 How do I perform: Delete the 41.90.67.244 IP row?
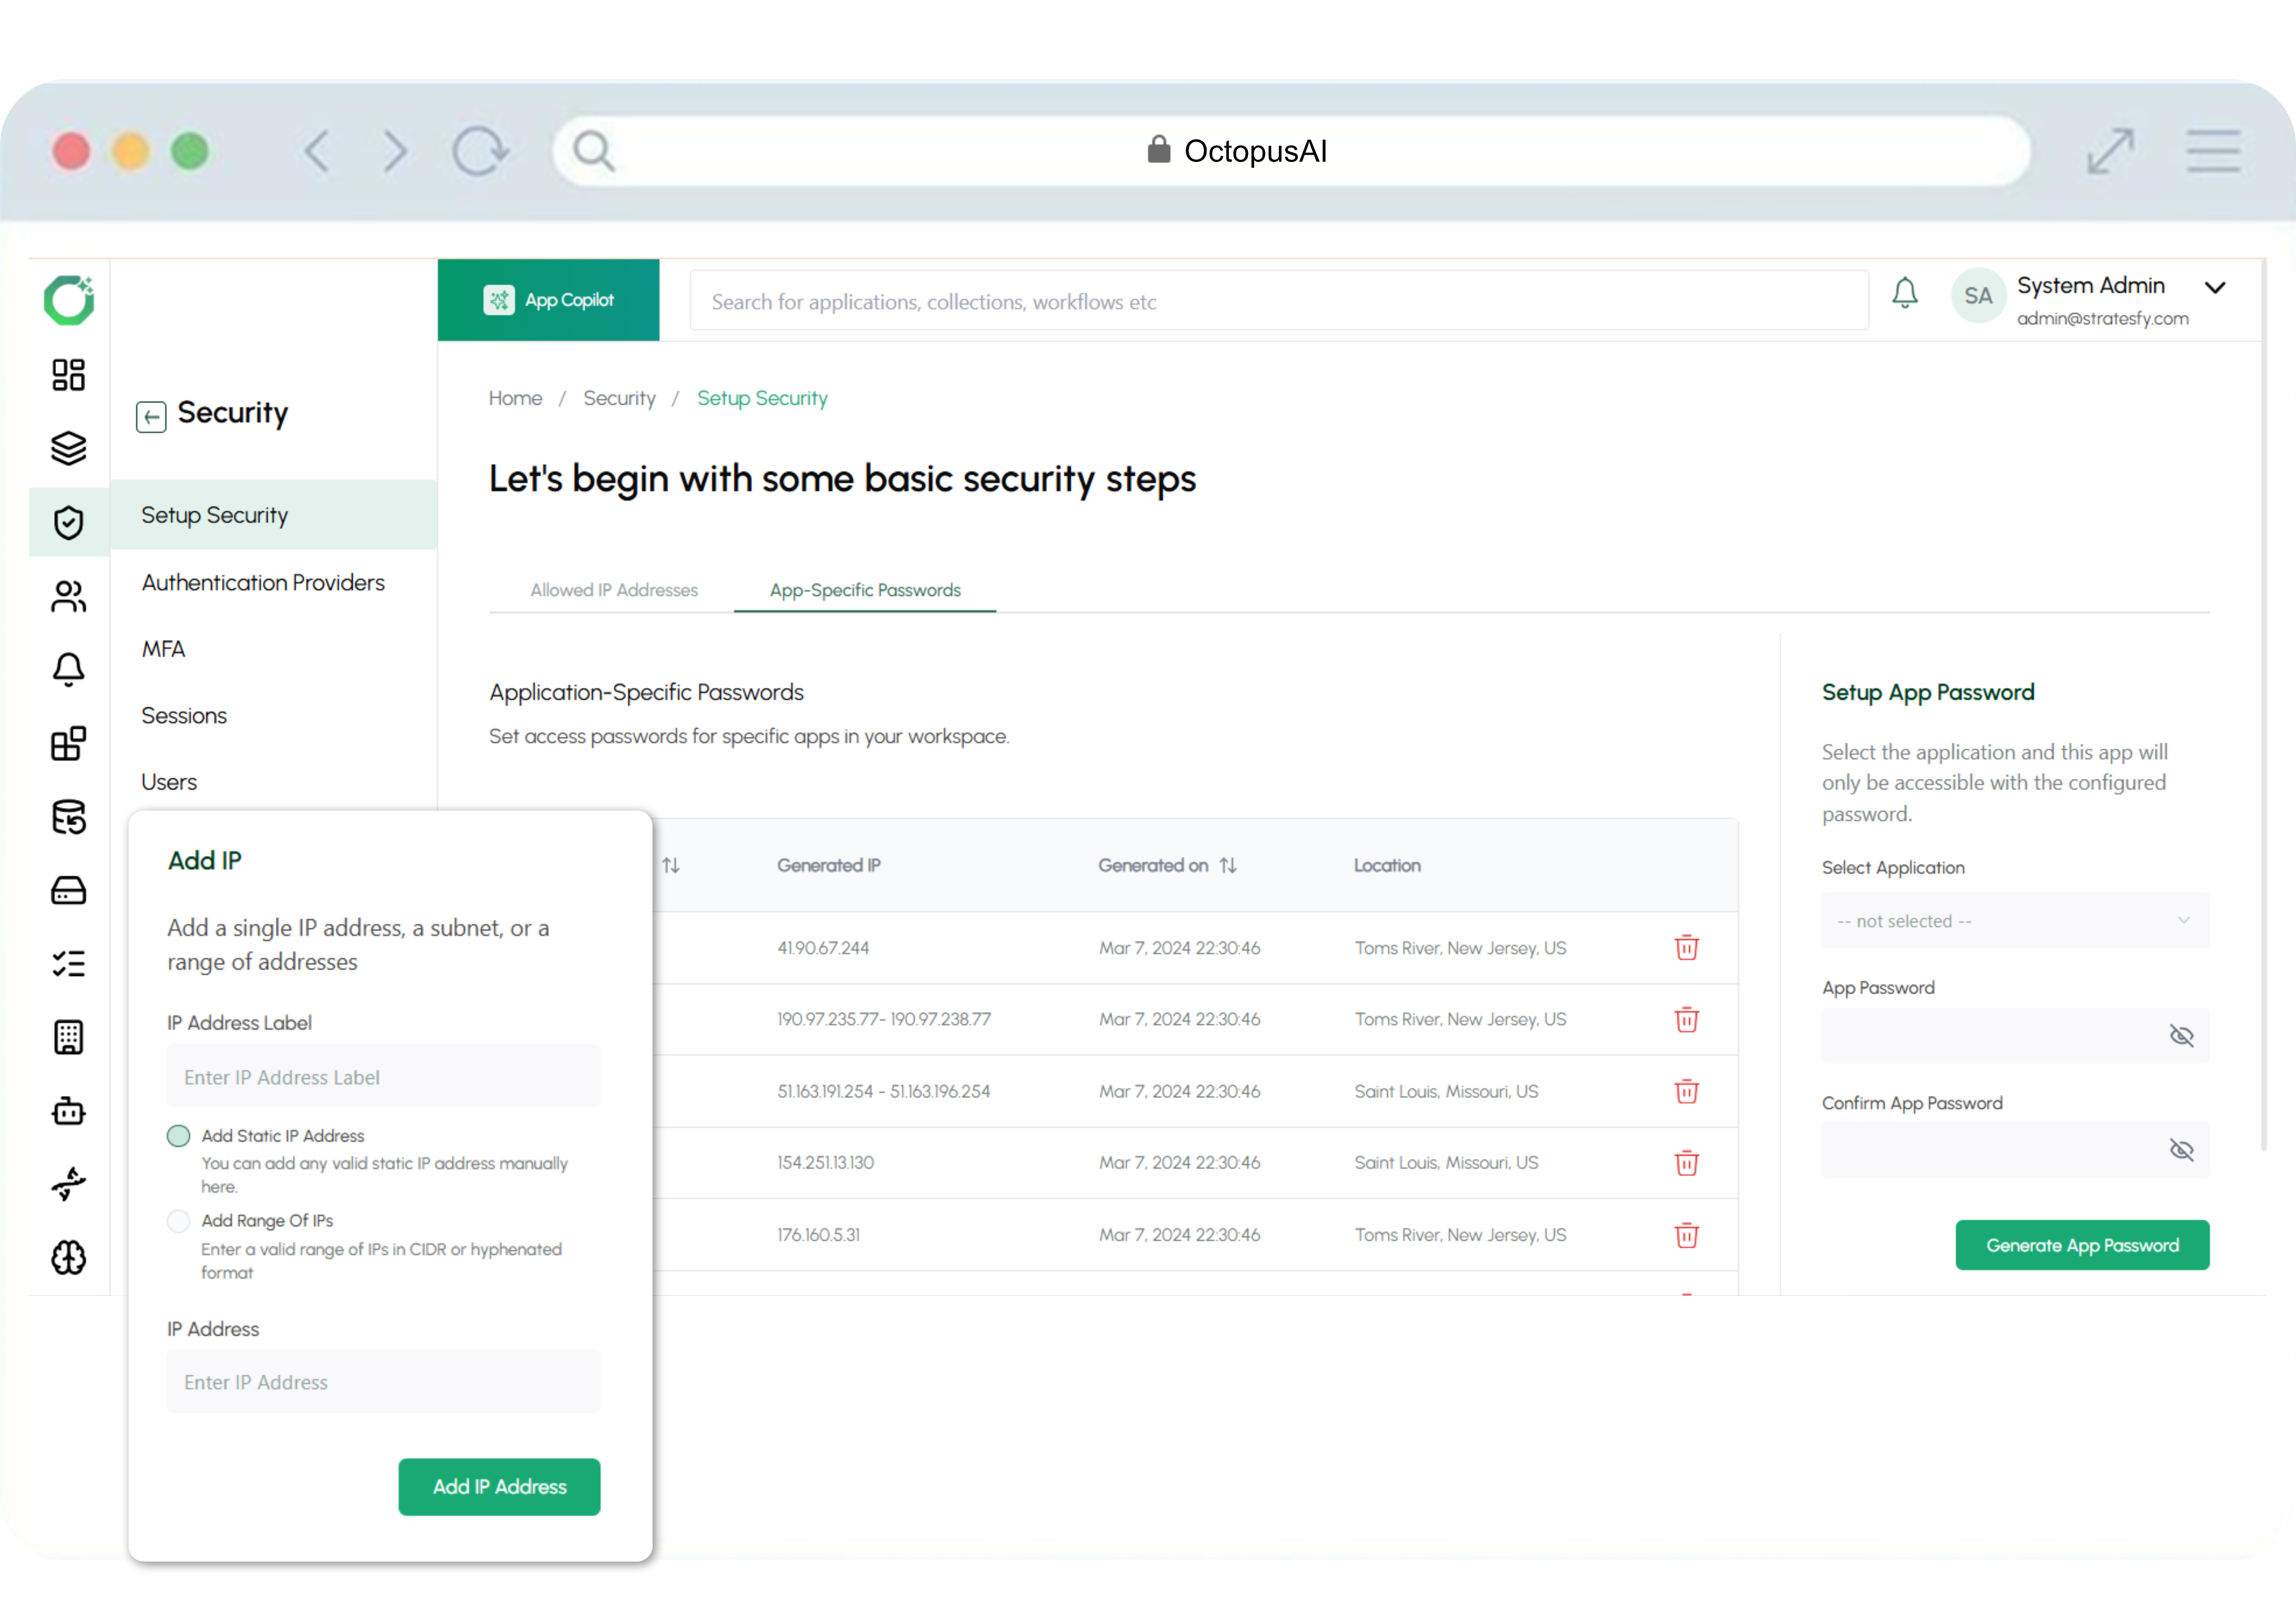tap(1686, 947)
